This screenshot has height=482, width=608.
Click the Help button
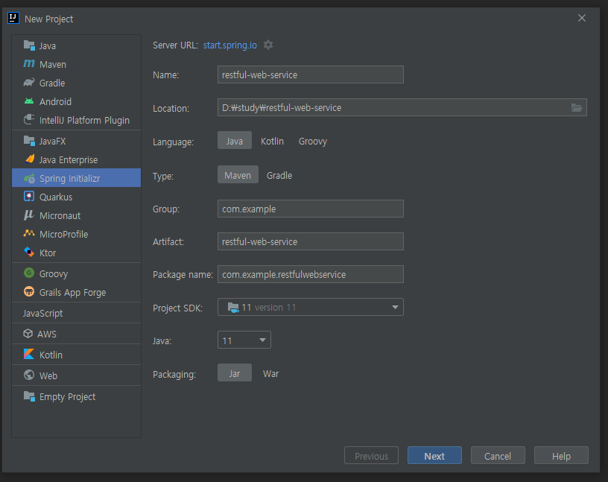click(561, 456)
